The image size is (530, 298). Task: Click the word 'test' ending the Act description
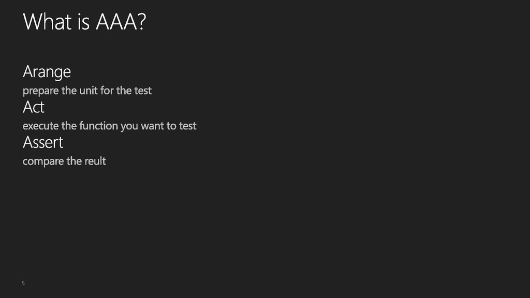(187, 126)
